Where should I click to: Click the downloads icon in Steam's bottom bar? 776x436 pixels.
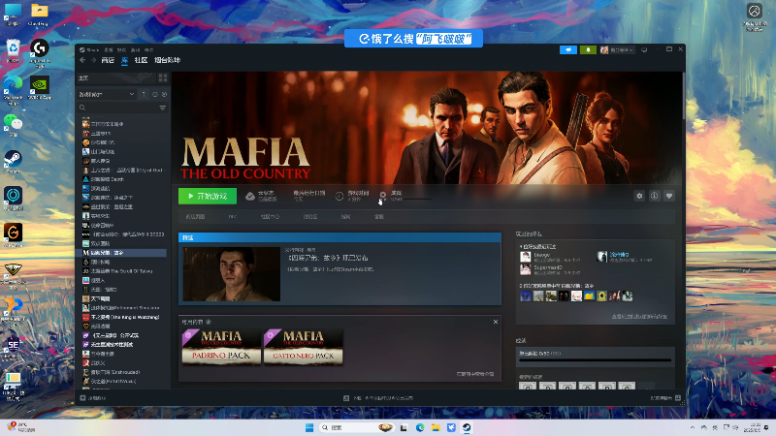346,398
